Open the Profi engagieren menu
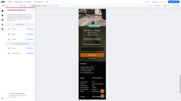 [x=38, y=2]
